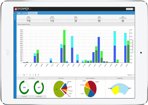Click the Projects: Approved Projects panel header
The image size is (148, 105).
click(76, 24)
